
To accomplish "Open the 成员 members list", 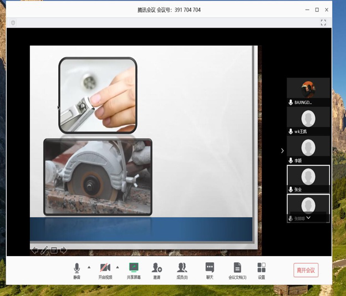I will click(182, 269).
